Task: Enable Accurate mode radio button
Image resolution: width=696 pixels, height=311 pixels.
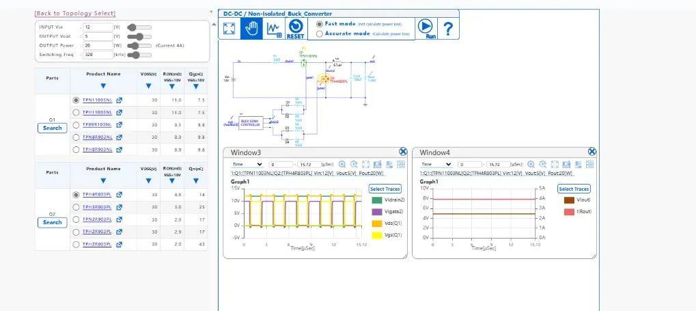Action: click(319, 33)
